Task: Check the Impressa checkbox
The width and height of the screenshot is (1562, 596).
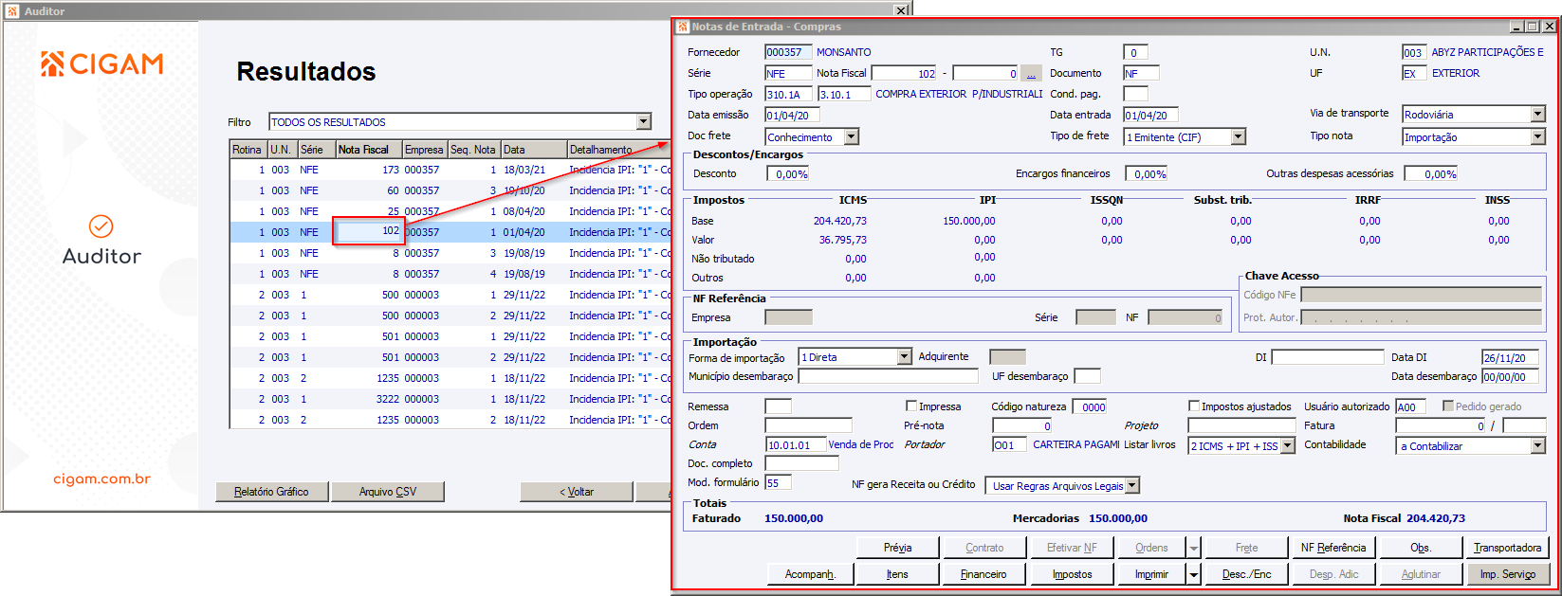Action: [911, 406]
